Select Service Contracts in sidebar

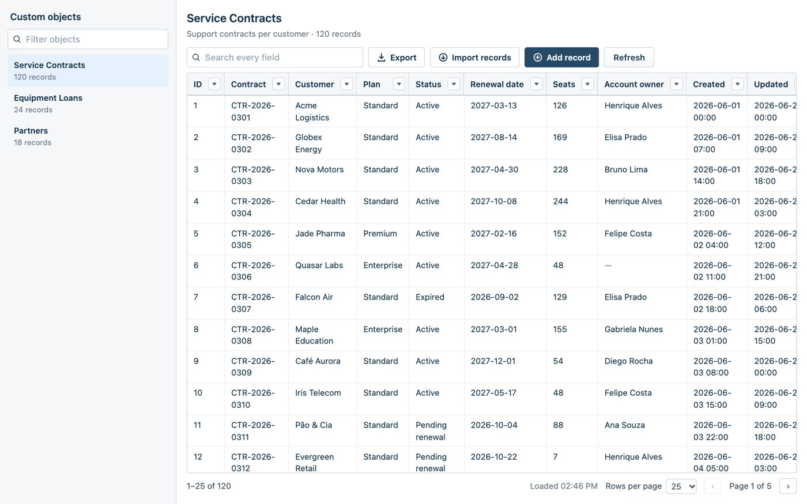coord(88,70)
